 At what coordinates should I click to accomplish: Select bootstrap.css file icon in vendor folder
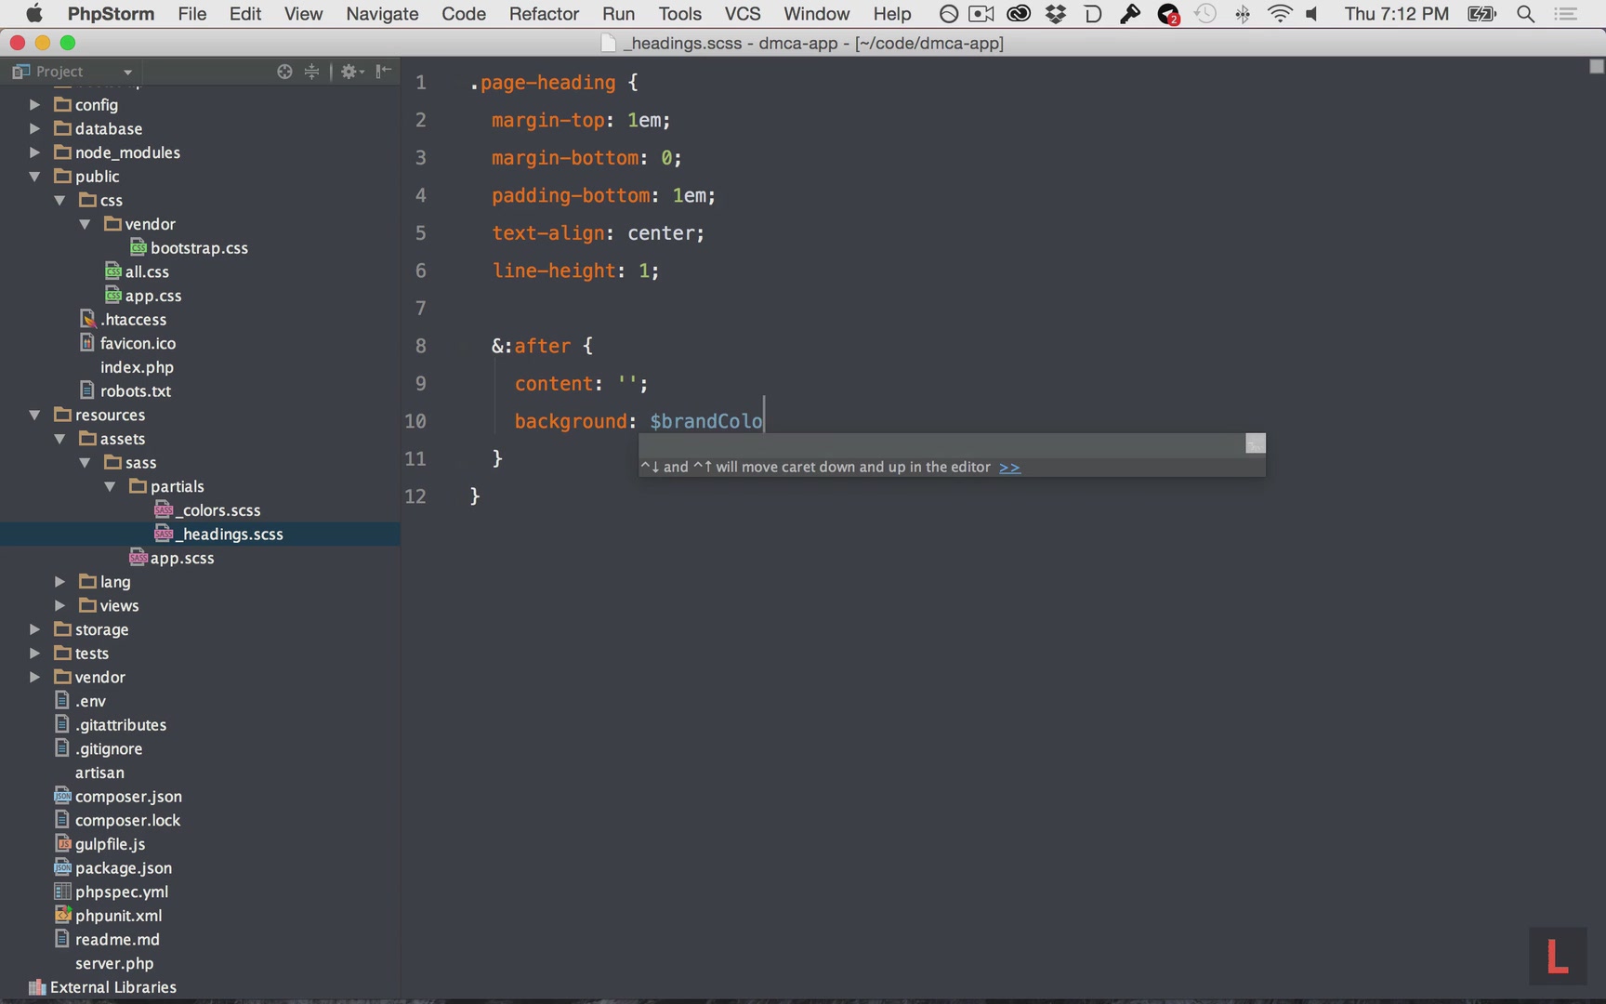[x=138, y=247]
